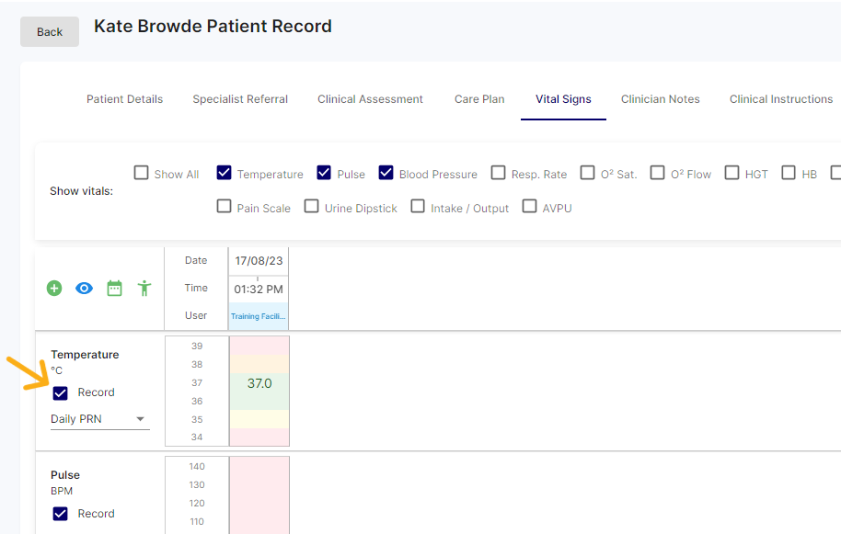Expand the Daily PRN dropdown
Image resolution: width=841 pixels, height=534 pixels.
pos(99,419)
